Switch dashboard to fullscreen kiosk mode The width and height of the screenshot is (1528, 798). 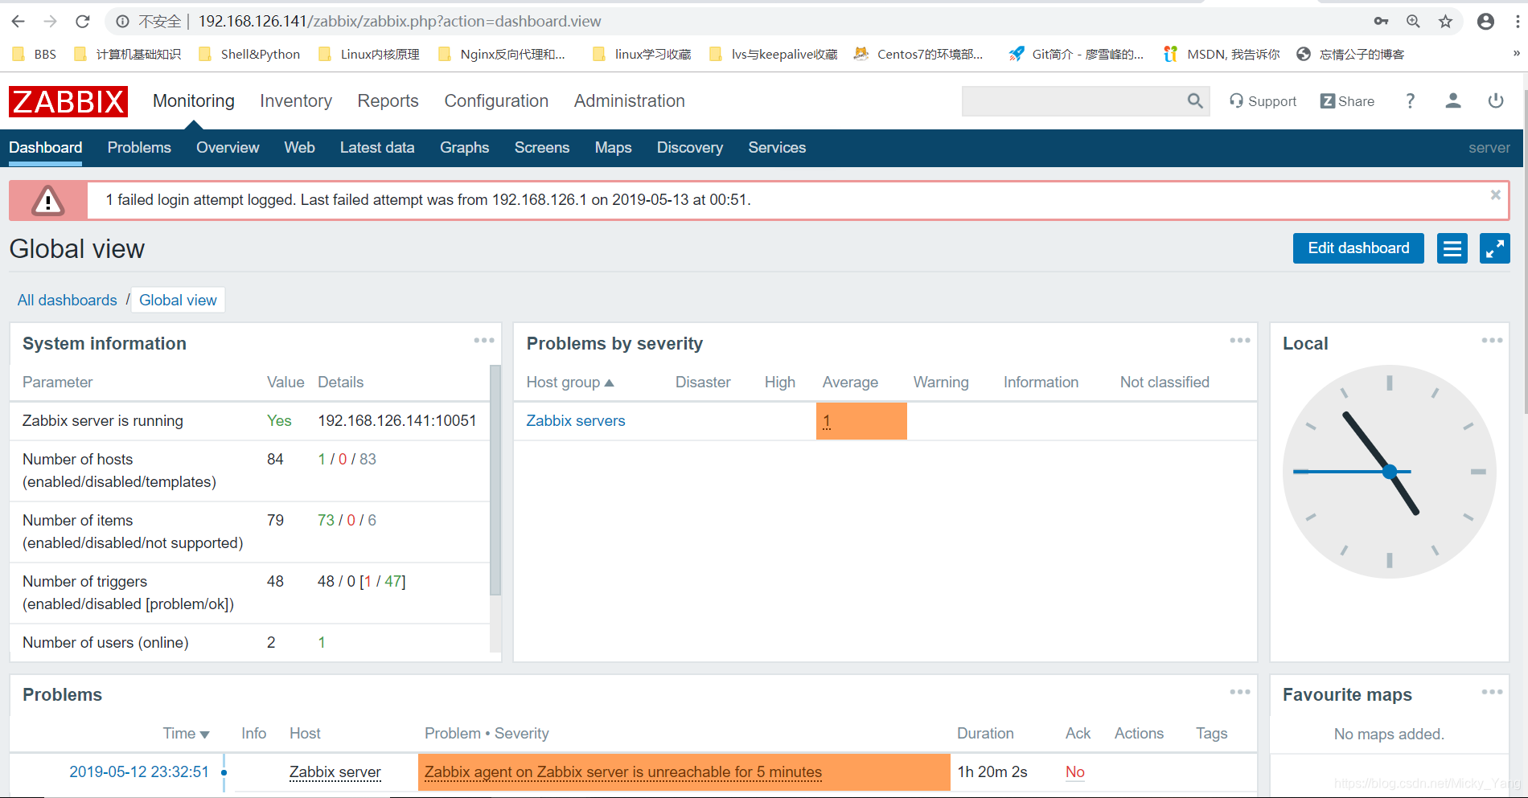pyautogui.click(x=1495, y=248)
